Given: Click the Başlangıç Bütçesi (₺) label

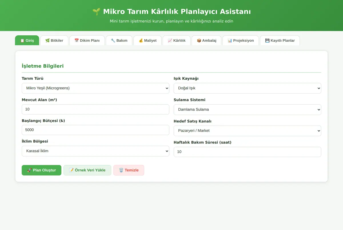Looking at the screenshot, I should (43, 121).
